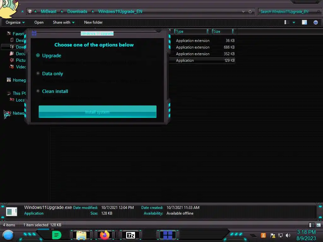Viewport: 323px width, 242px height.
Task: Click the Start orb button
Action: click(8, 235)
